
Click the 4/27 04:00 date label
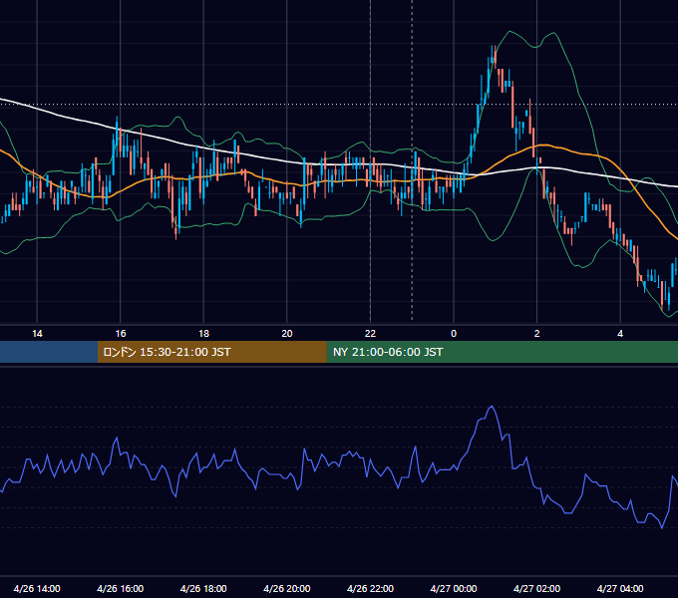point(620,588)
